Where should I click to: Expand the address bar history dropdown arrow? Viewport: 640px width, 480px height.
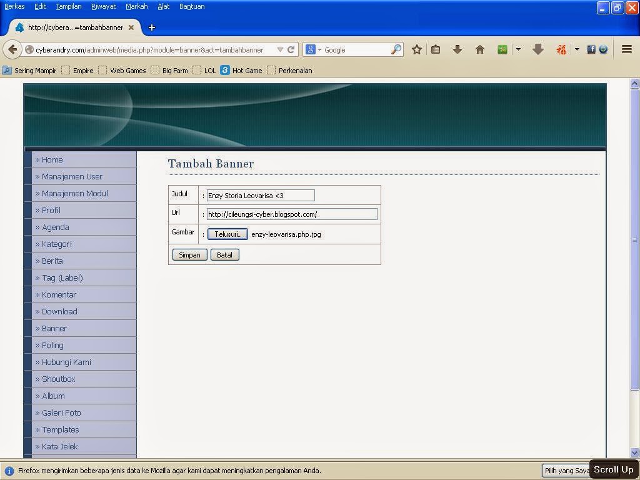coord(280,50)
